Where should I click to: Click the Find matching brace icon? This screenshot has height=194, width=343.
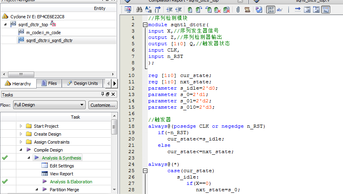pyautogui.click(x=158, y=10)
